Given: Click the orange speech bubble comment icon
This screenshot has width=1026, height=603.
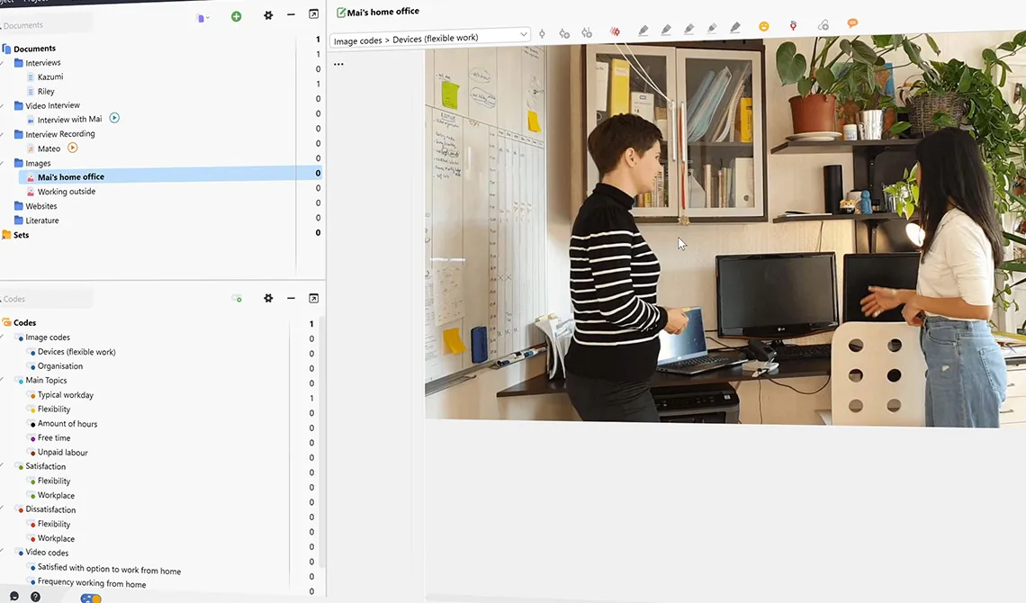Looking at the screenshot, I should click(852, 23).
